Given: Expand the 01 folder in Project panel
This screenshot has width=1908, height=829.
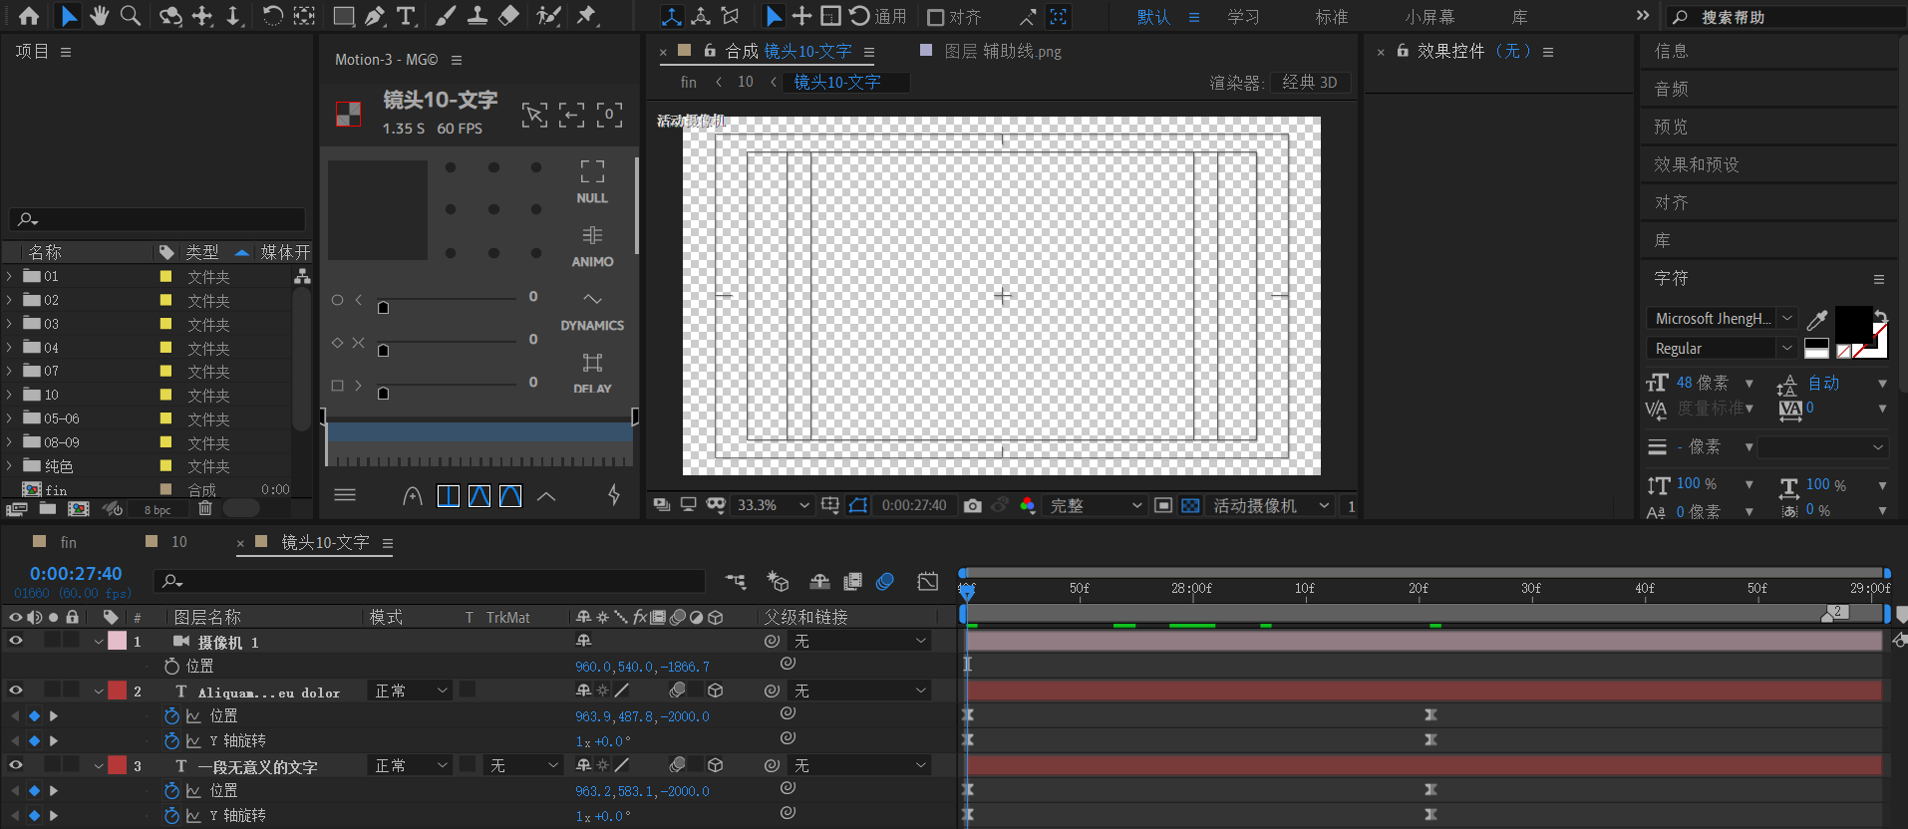Looking at the screenshot, I should click(10, 276).
